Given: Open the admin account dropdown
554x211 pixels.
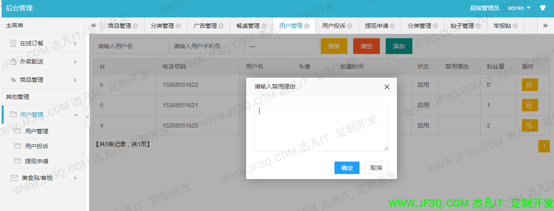Looking at the screenshot, I should coord(519,8).
